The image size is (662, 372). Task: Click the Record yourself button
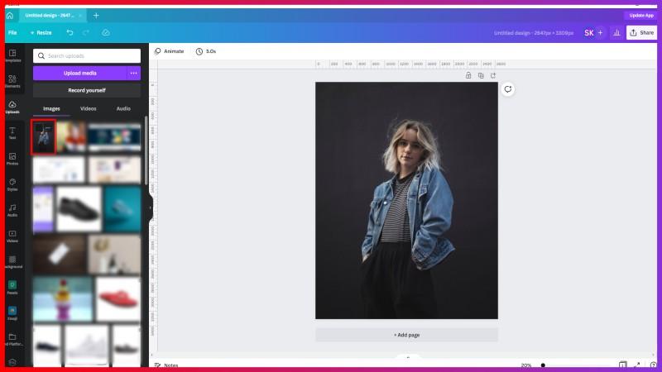click(87, 90)
